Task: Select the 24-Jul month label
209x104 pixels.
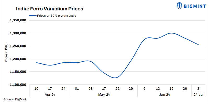Action: pos(198,95)
